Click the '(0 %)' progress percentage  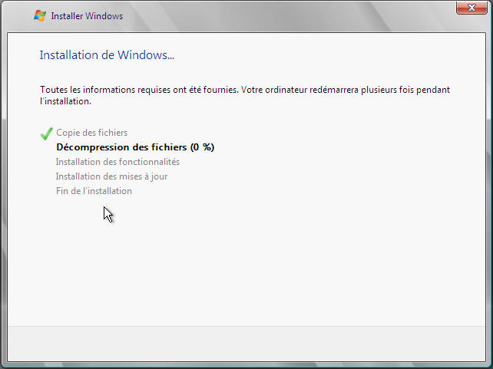202,147
